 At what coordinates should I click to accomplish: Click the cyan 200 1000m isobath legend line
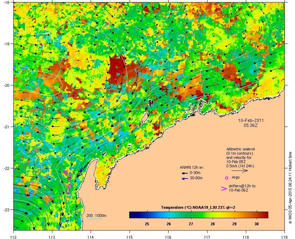[94, 219]
